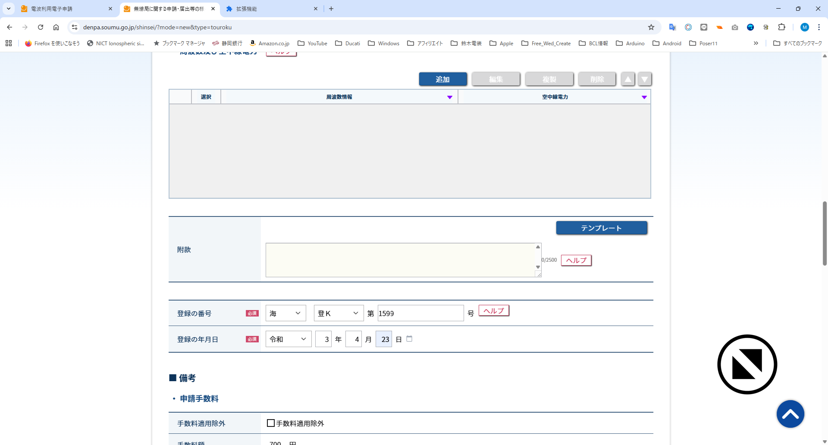Open the Chrome apps grid icon

click(x=9, y=43)
